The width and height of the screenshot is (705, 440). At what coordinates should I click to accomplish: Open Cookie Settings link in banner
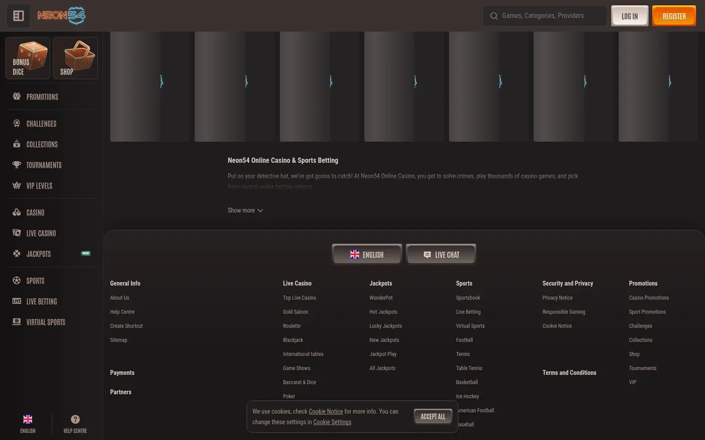[x=332, y=422]
